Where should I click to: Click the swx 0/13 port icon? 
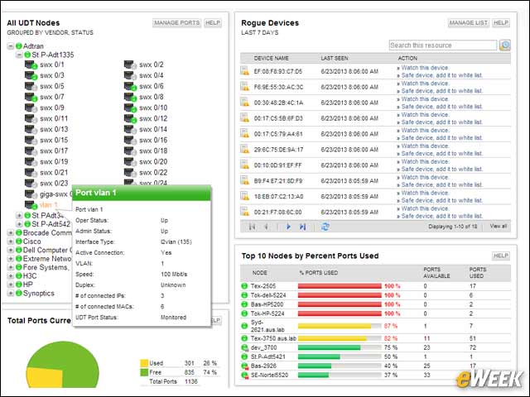31,130
